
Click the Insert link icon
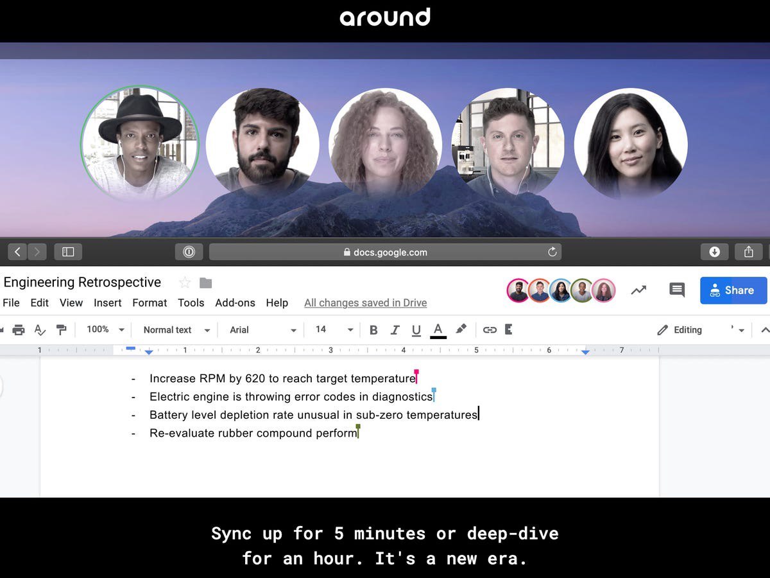[x=490, y=330]
